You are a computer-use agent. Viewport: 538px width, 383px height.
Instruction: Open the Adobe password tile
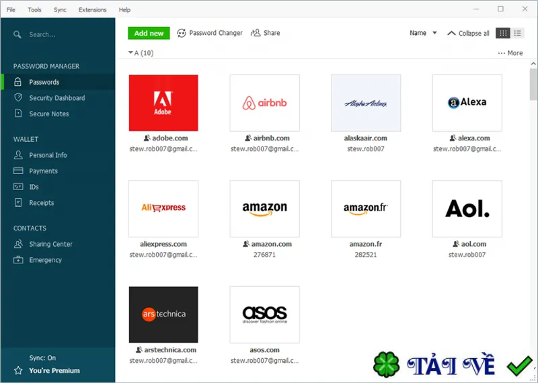163,103
